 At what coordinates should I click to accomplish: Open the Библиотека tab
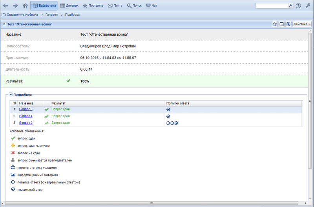(x=44, y=6)
